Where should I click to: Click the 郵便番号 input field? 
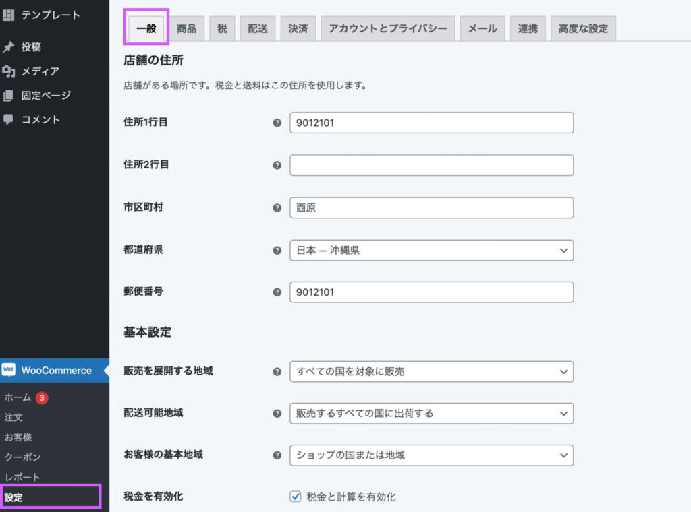coord(431,292)
